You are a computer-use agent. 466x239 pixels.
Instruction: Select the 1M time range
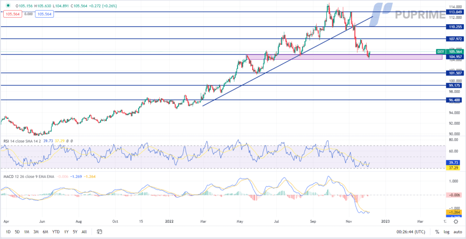pos(26,232)
